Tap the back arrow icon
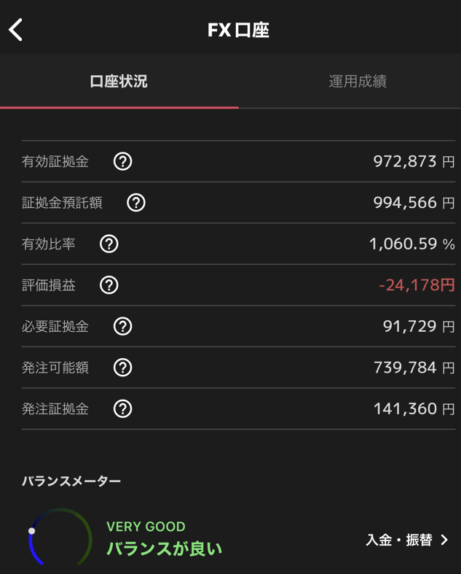The height and width of the screenshot is (574, 461). tap(16, 30)
